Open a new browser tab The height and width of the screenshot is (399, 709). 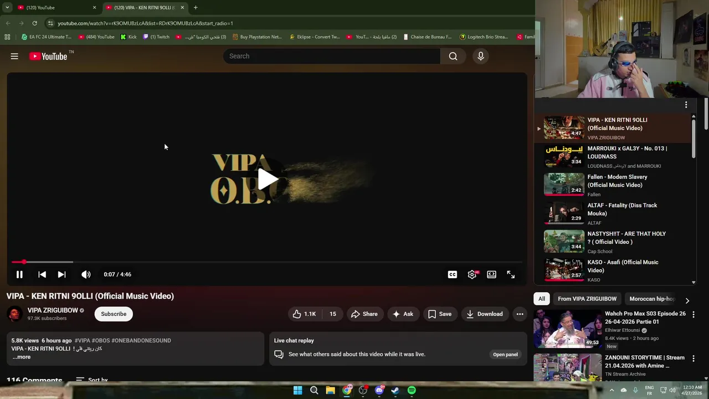196,8
